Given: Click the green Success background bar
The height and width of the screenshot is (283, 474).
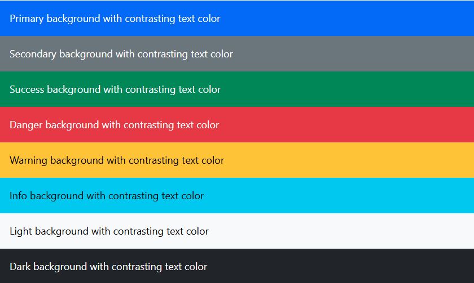Looking at the screenshot, I should 237,89.
